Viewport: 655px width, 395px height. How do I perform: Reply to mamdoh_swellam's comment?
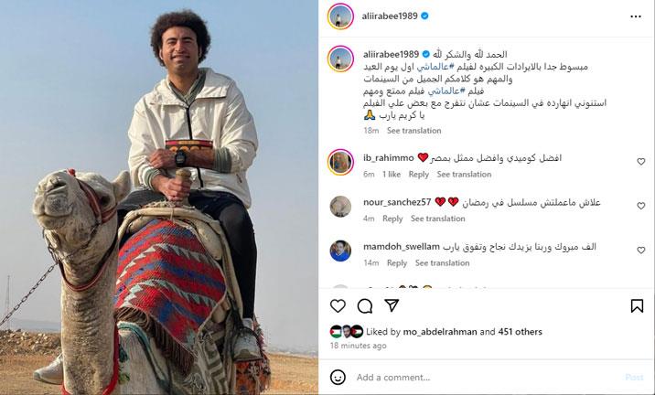click(397, 263)
